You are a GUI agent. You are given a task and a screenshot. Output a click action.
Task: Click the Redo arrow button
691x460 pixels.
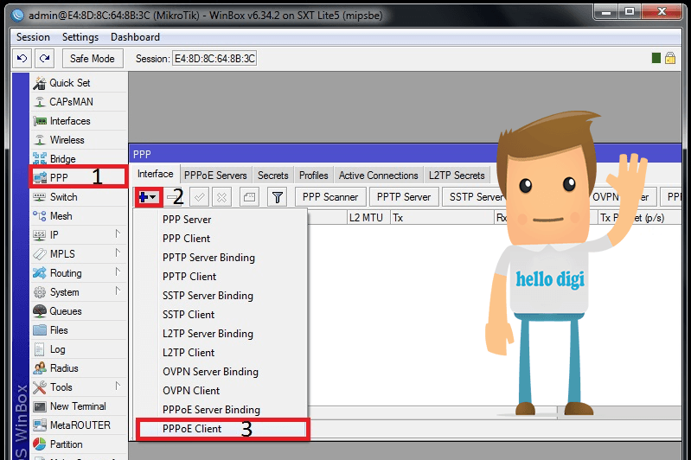pos(44,58)
